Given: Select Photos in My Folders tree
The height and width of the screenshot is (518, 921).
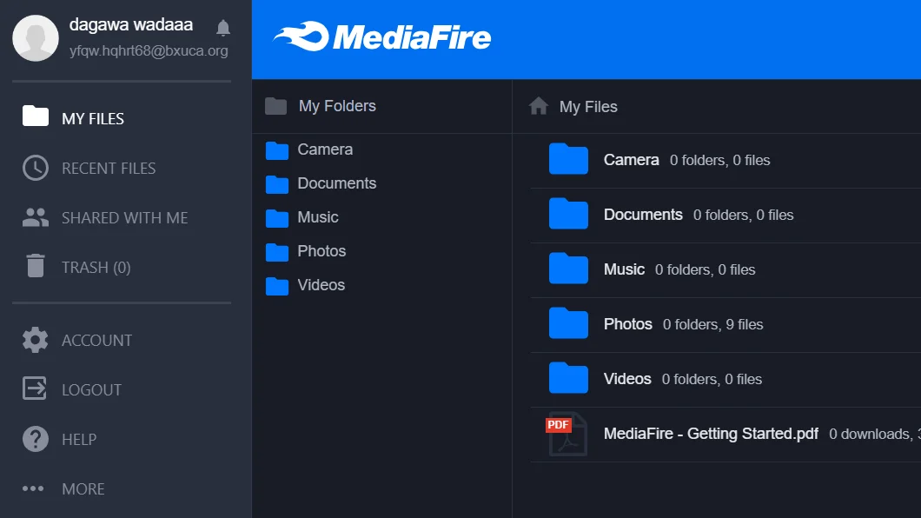Looking at the screenshot, I should pos(321,251).
